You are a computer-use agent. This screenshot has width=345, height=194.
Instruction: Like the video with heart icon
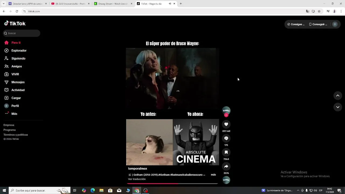click(226, 124)
